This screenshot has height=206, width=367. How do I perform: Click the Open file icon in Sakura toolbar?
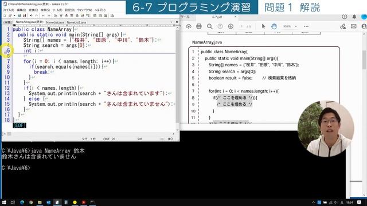pyautogui.click(x=10, y=15)
